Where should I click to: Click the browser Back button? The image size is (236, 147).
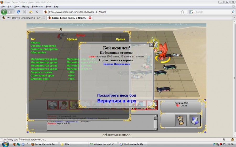4,12
